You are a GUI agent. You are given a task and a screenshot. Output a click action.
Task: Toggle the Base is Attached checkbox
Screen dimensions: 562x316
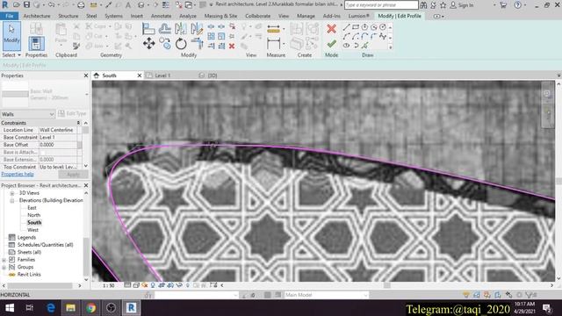click(x=43, y=153)
